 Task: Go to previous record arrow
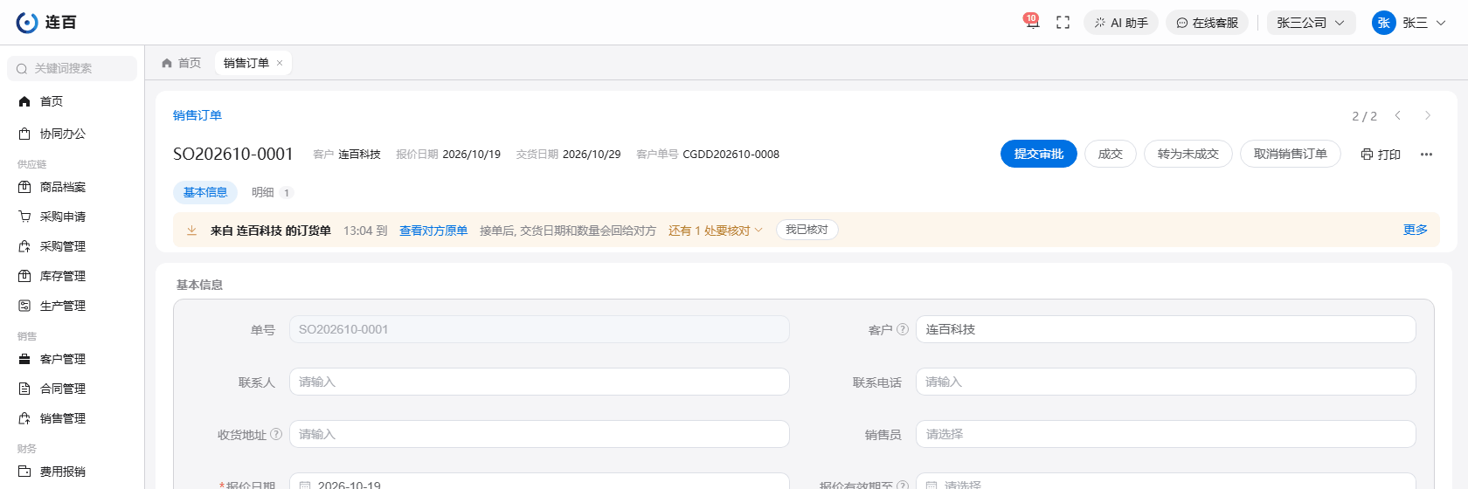point(1398,115)
